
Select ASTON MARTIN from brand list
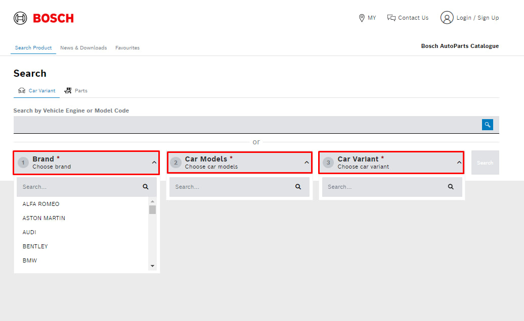44,218
